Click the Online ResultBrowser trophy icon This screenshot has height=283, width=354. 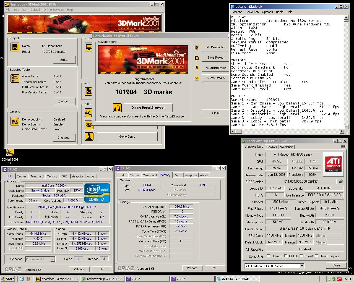(117, 108)
